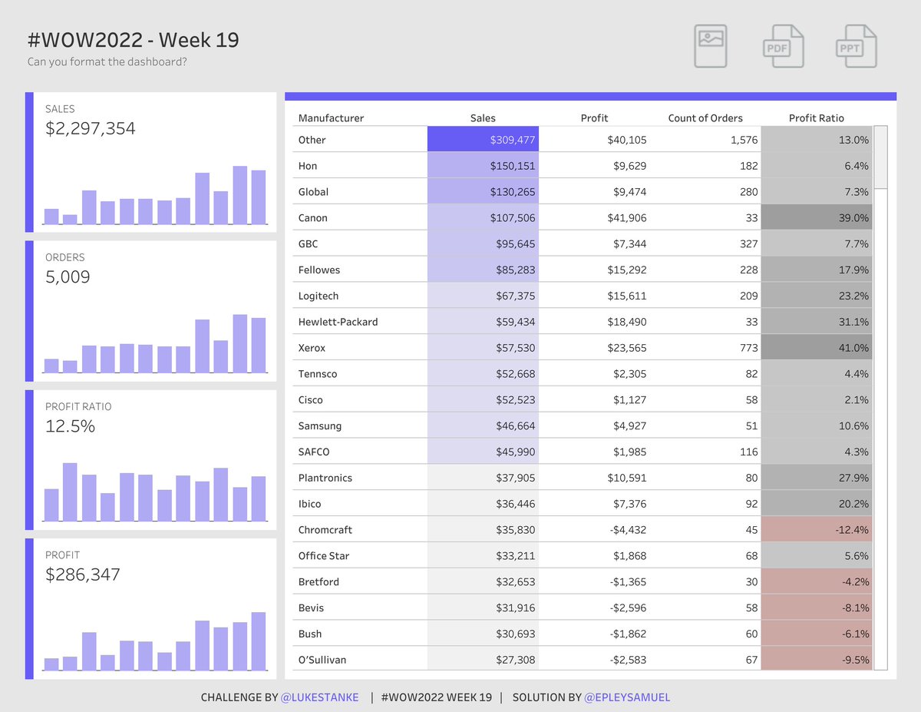This screenshot has height=712, width=921.
Task: Click the $309,477 sales cell
Action: click(x=483, y=140)
